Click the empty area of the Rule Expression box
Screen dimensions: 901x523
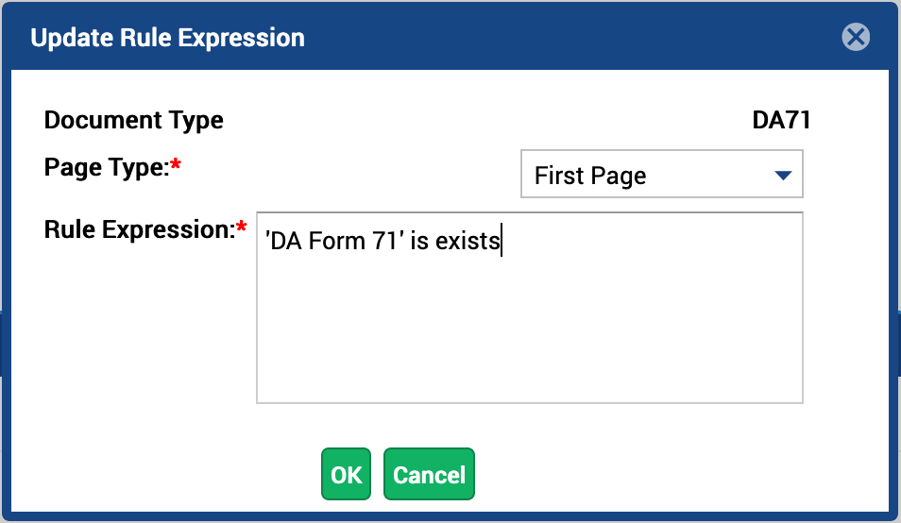529,333
